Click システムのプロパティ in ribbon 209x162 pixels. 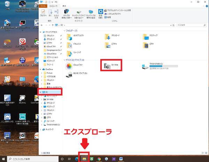113,13
